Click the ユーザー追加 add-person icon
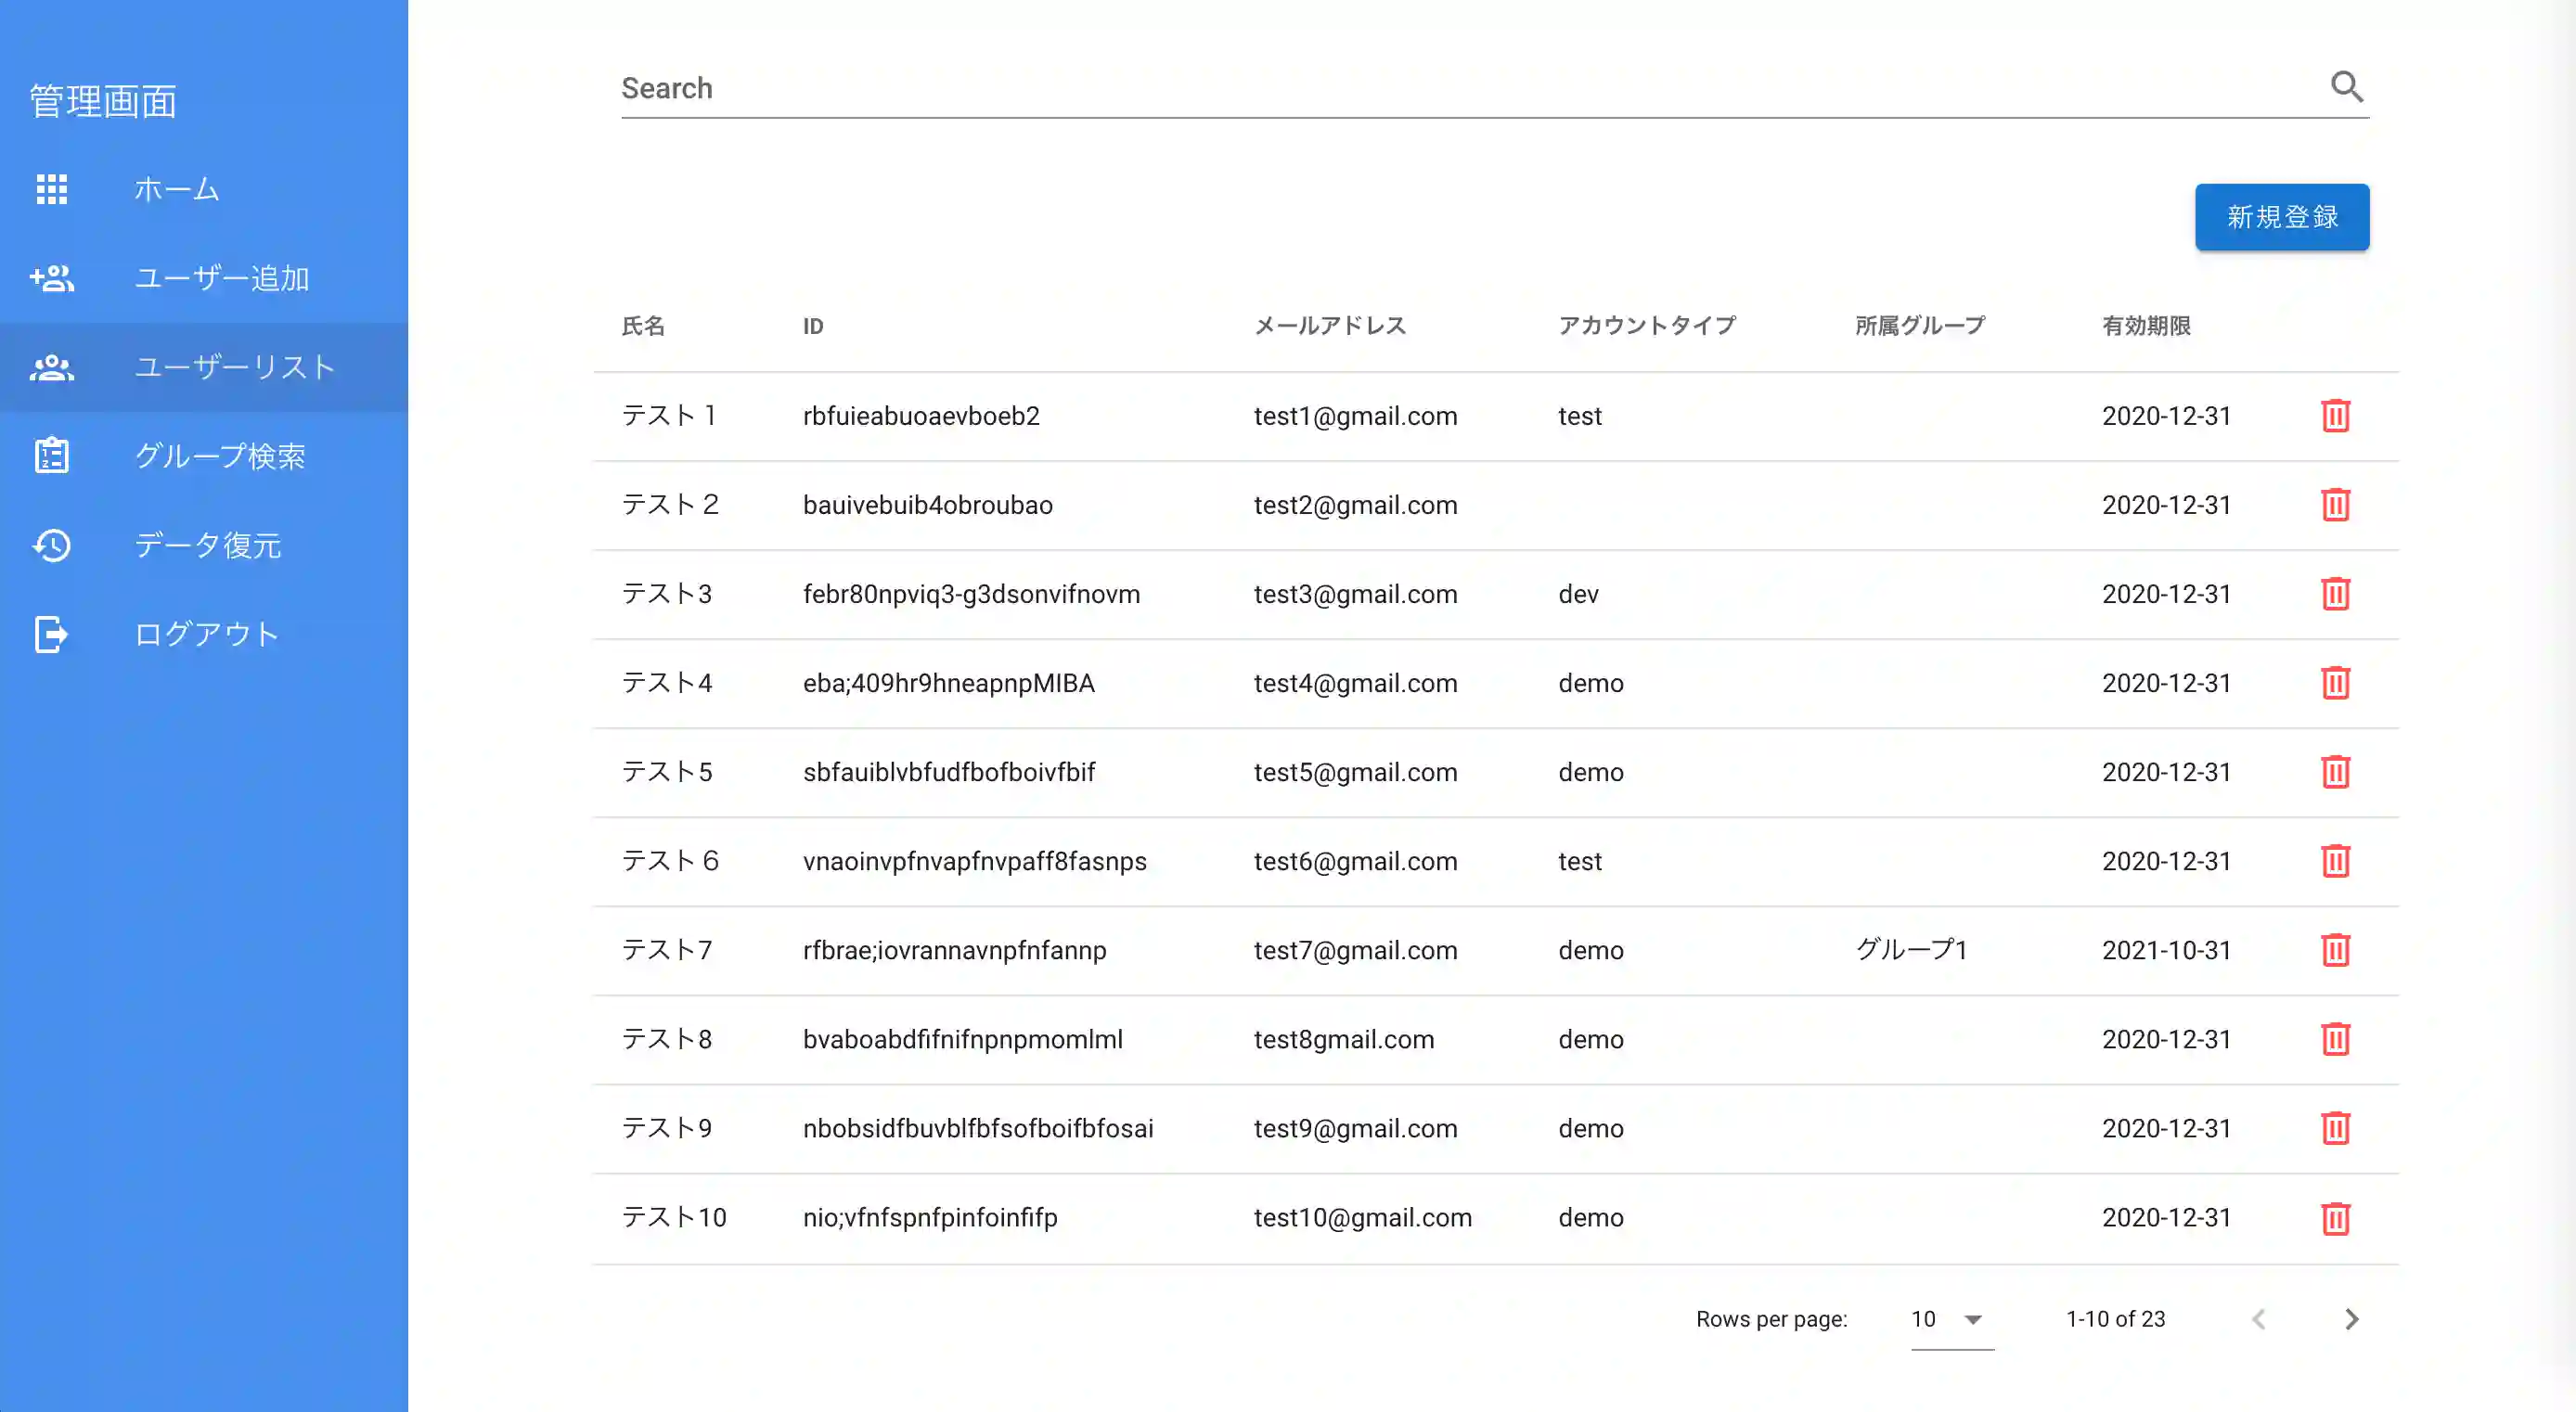 [52, 278]
